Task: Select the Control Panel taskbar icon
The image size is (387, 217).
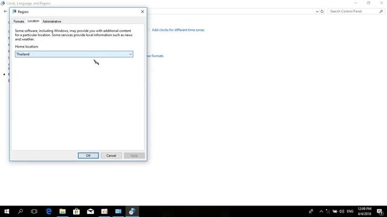Action: point(132,212)
